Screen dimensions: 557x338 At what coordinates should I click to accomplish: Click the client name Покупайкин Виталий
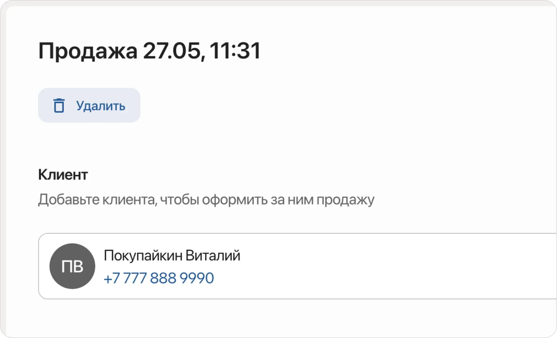pos(172,255)
